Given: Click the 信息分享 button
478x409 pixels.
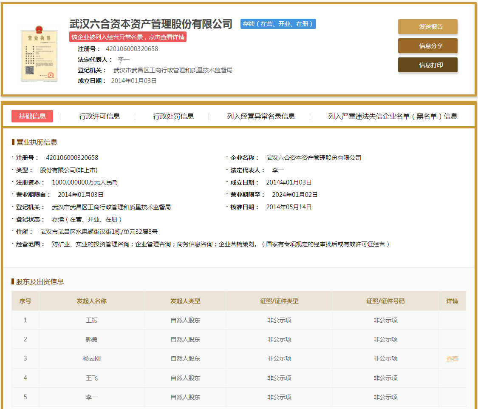Looking at the screenshot, I should (427, 46).
